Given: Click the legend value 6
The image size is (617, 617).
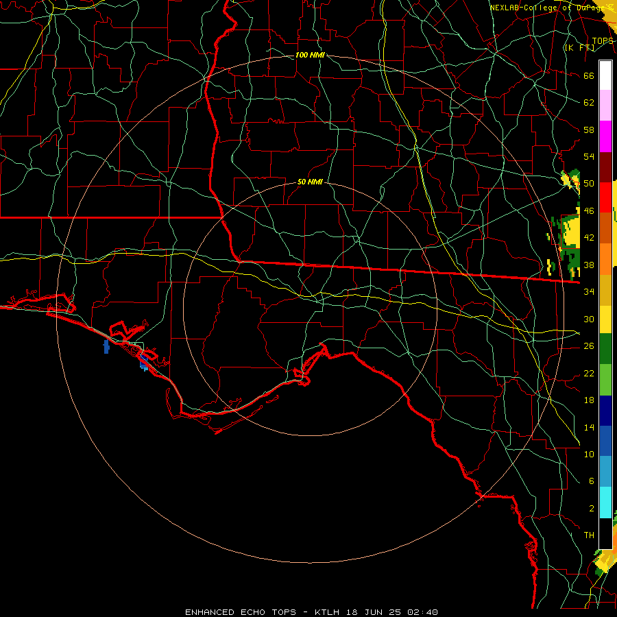Looking at the screenshot, I should (591, 481).
